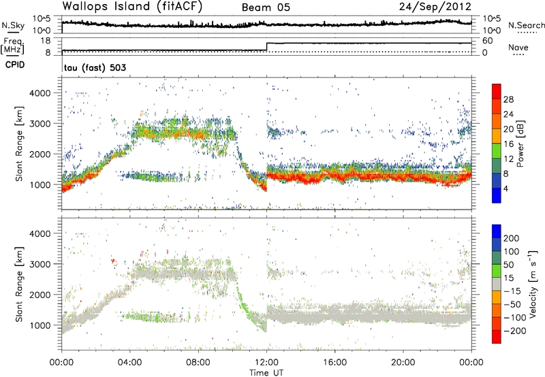Image resolution: width=545 pixels, height=377 pixels.
Task: Click the "08:00" time tick label
Action: 198,363
